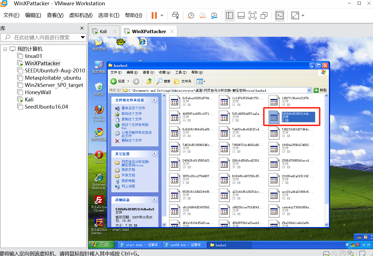Screen dimensions: 373x256
Task: Close the WinXPattacker tab
Action: 172,31
